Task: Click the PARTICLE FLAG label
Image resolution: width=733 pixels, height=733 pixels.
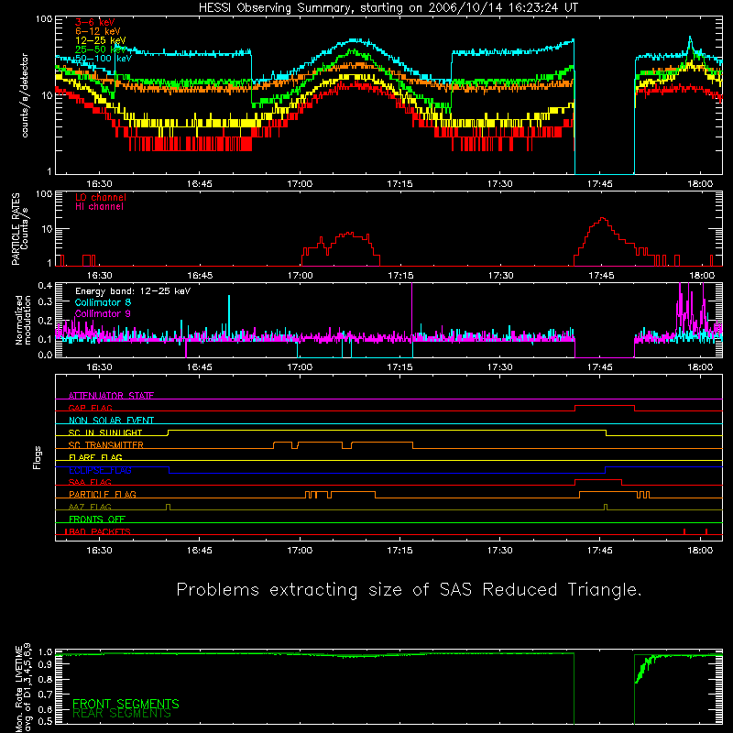Action: (x=103, y=495)
